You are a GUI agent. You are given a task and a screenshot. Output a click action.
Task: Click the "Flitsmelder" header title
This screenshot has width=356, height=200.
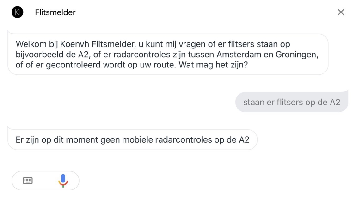click(55, 12)
